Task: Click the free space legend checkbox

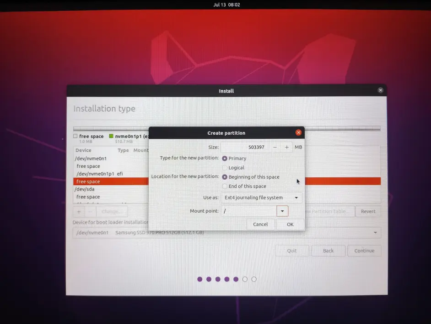Action: (x=75, y=136)
